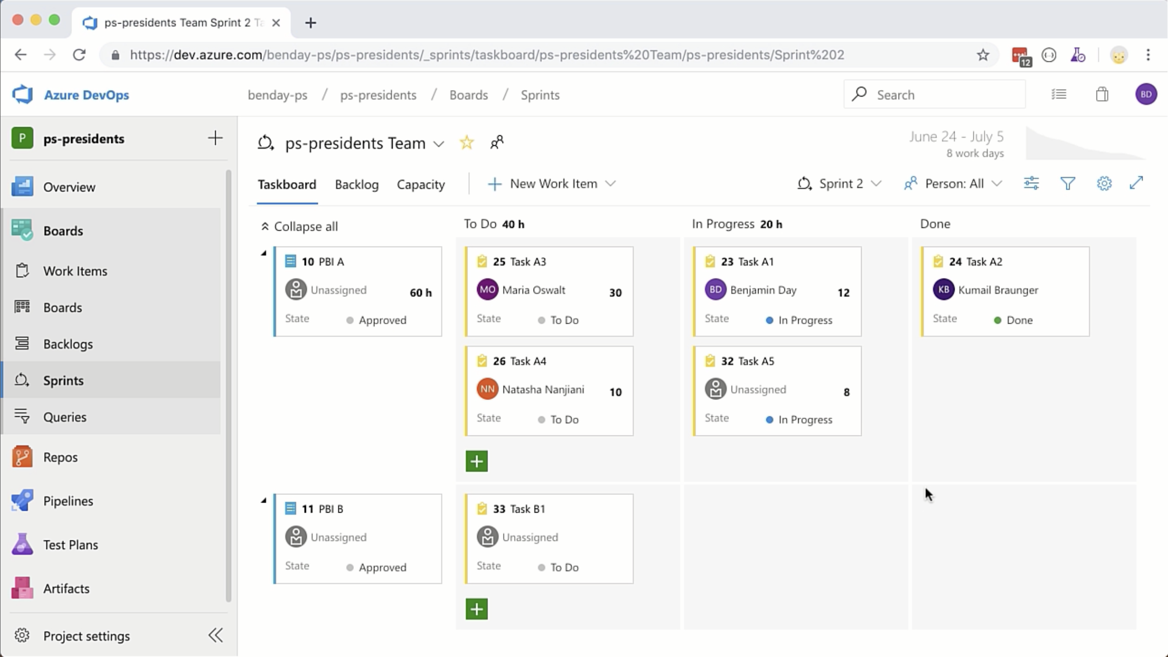Image resolution: width=1168 pixels, height=657 pixels.
Task: Toggle favorite star for ps-presidents Team
Action: (x=466, y=142)
